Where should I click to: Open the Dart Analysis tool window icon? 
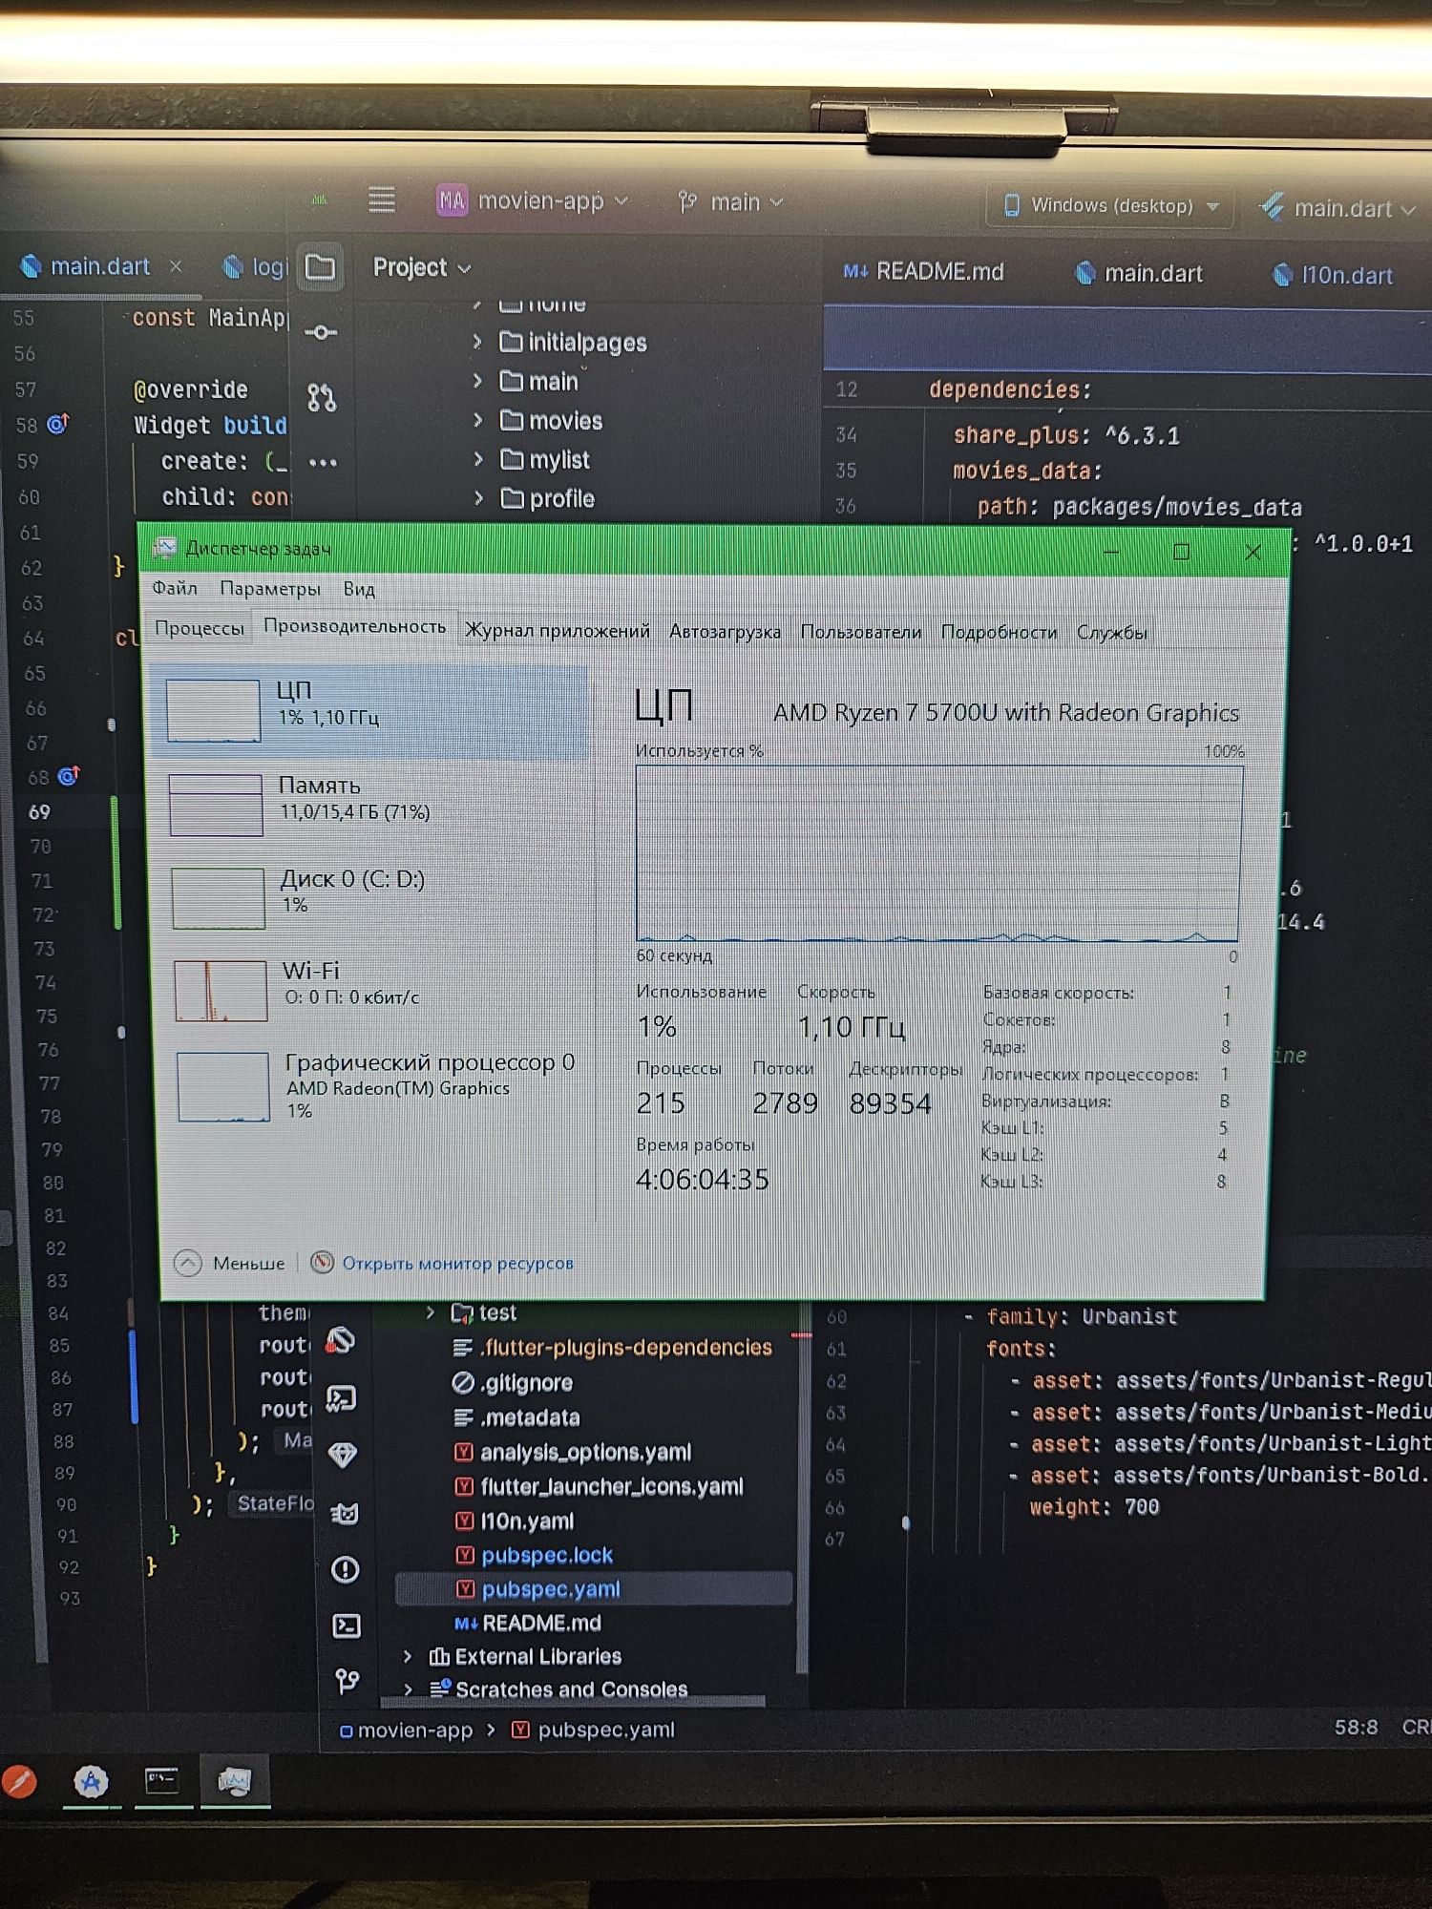(341, 1341)
